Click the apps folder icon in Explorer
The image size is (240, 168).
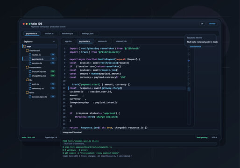(x=25, y=46)
